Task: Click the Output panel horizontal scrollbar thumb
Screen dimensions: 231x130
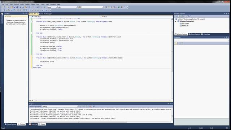Action: (79, 122)
